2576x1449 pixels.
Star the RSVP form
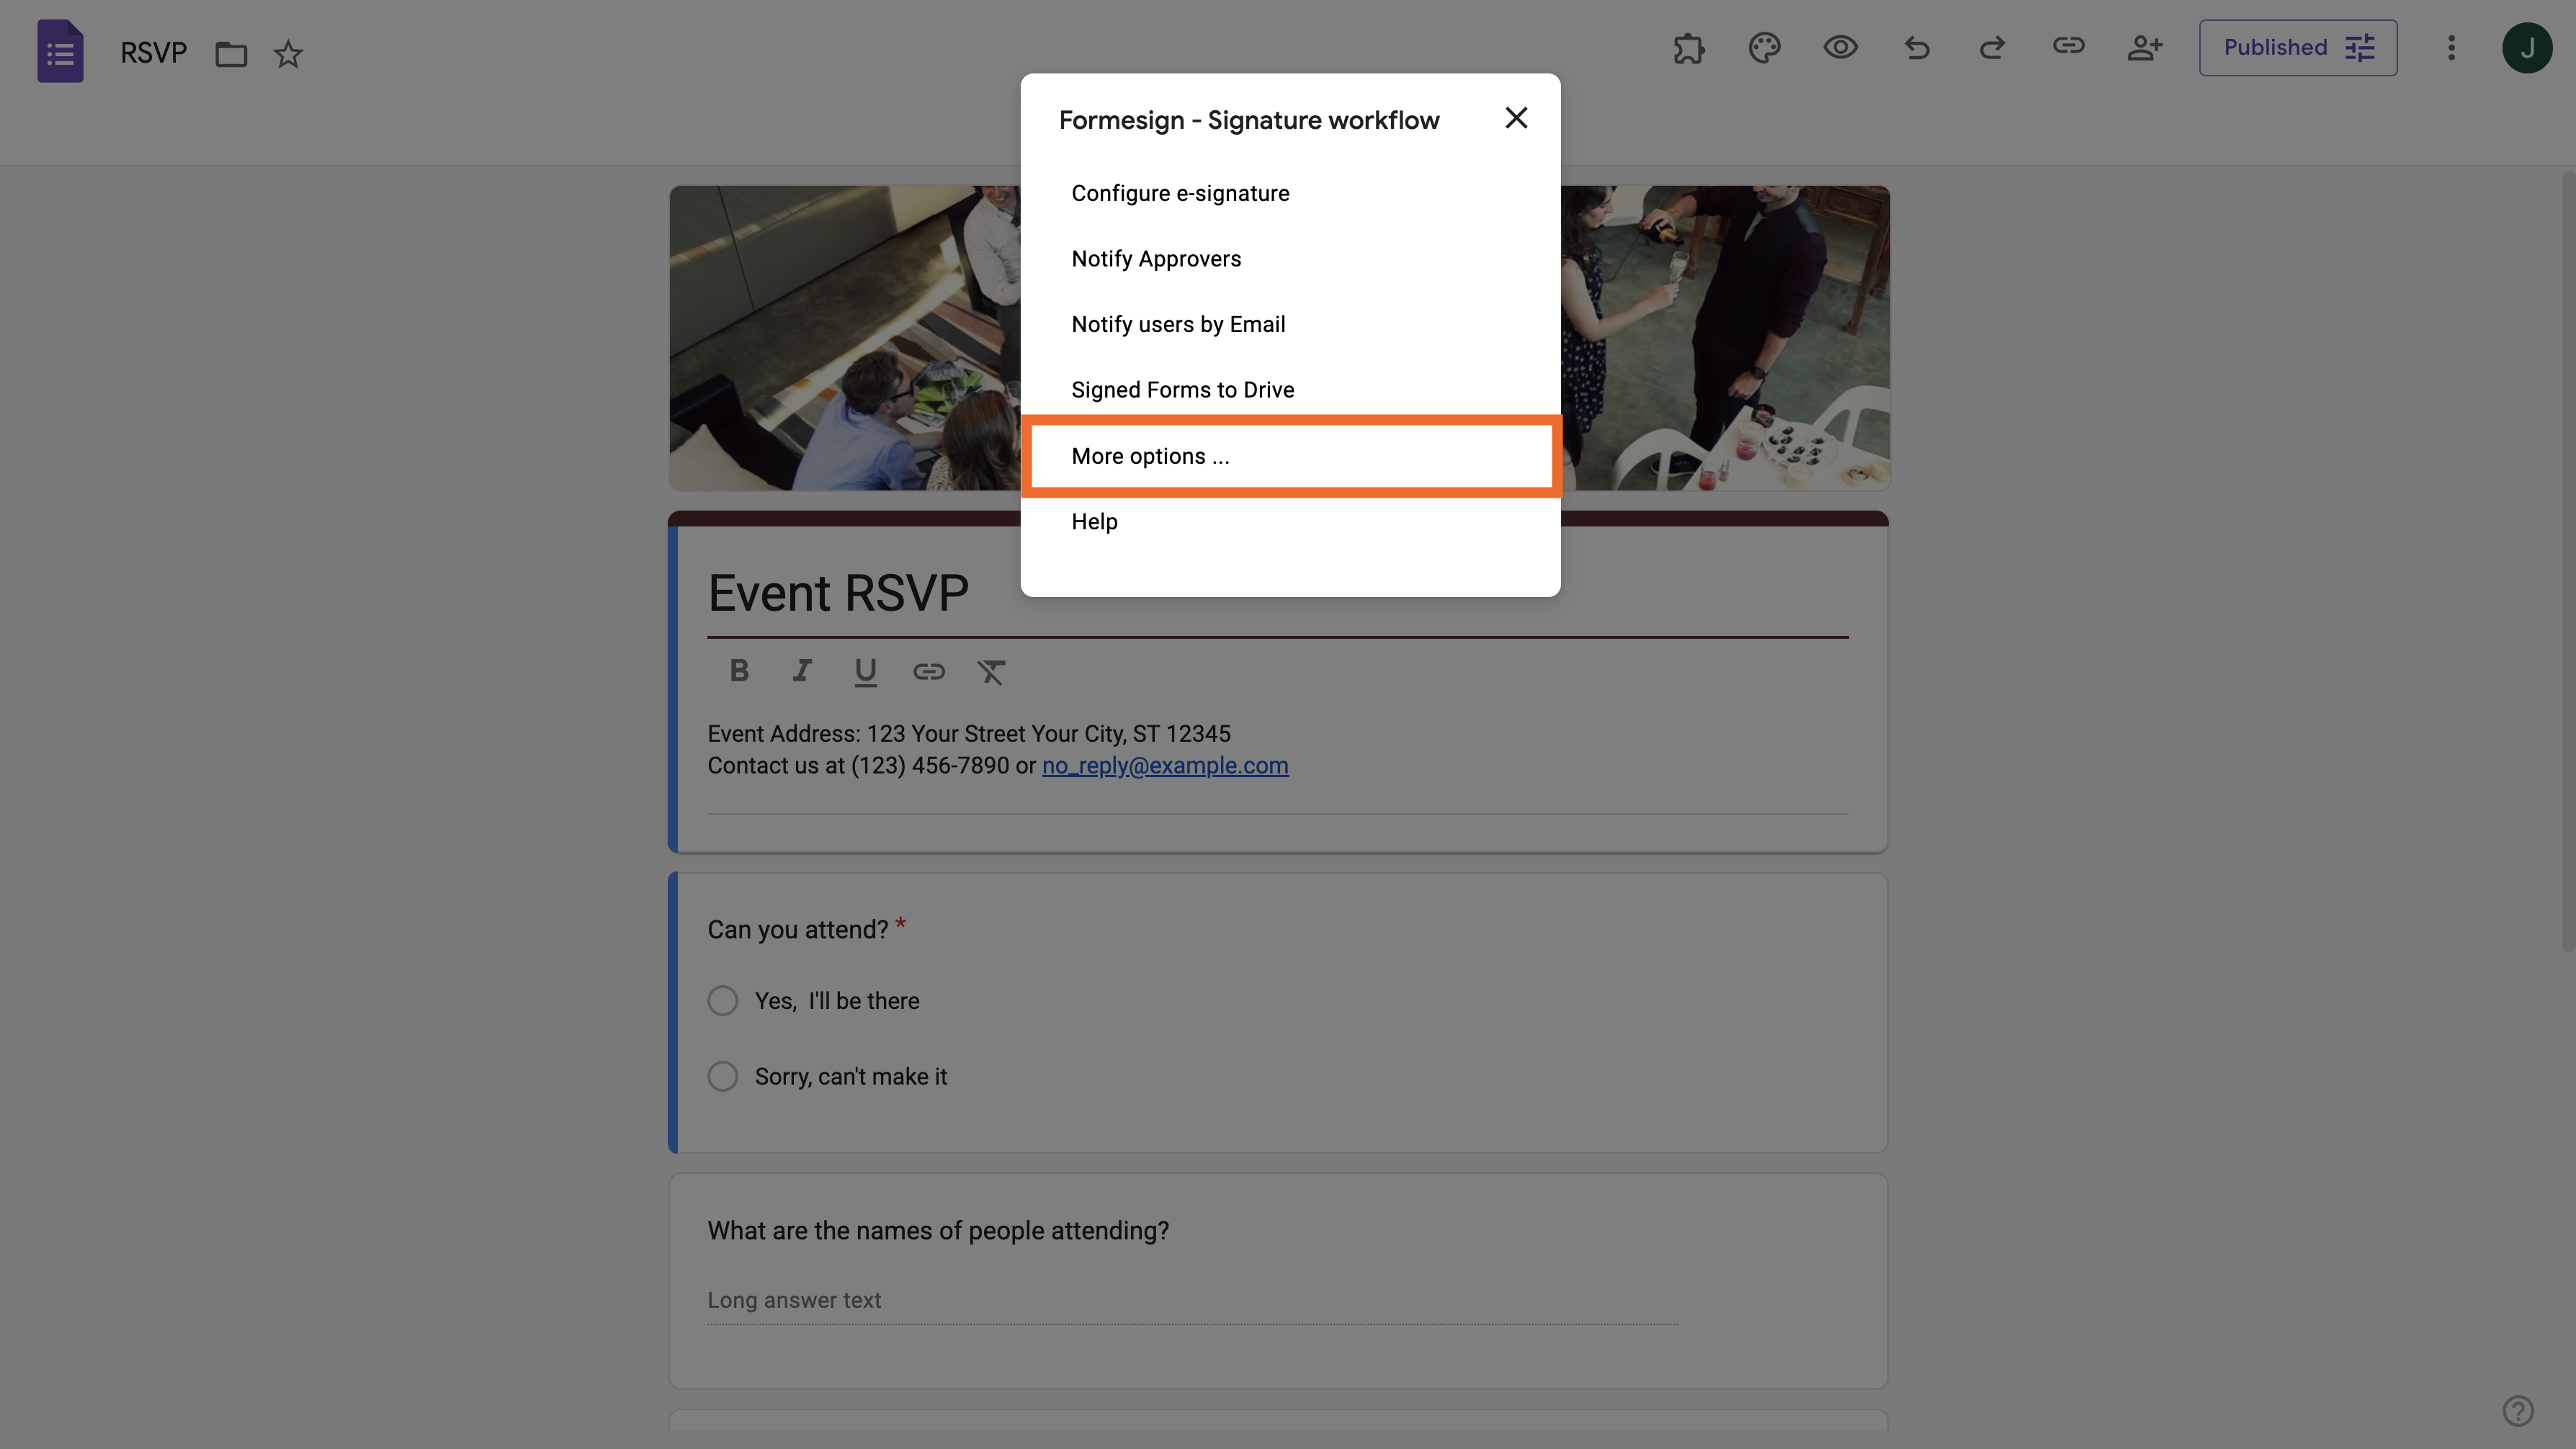click(x=288, y=54)
